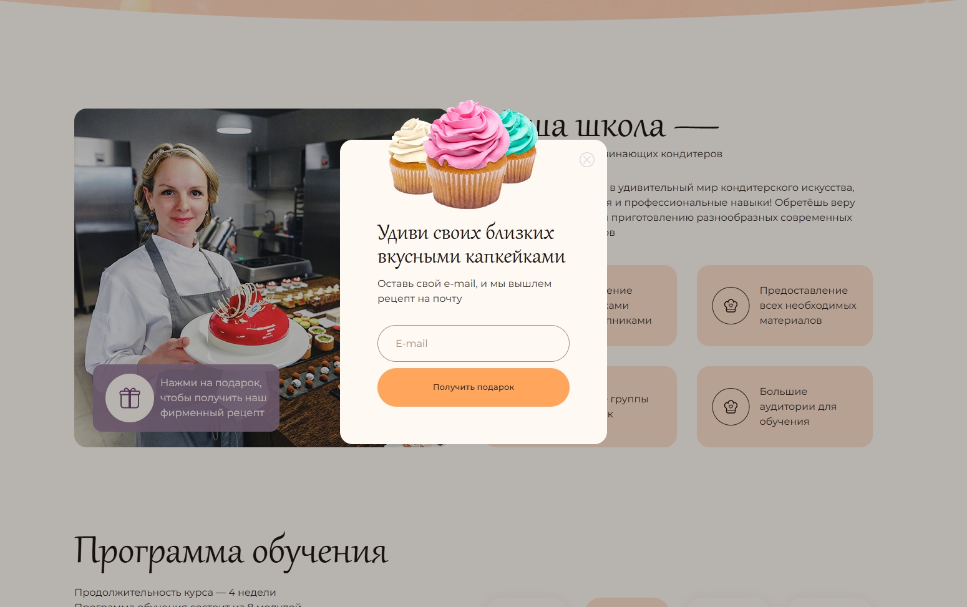Viewport: 967px width, 607px height.
Task: Click chef hat icon beside Предоставление всех необходимых материалов
Action: tap(731, 306)
